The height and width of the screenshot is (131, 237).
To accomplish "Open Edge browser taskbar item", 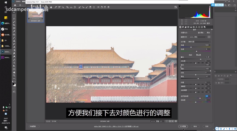I will coord(6,23).
